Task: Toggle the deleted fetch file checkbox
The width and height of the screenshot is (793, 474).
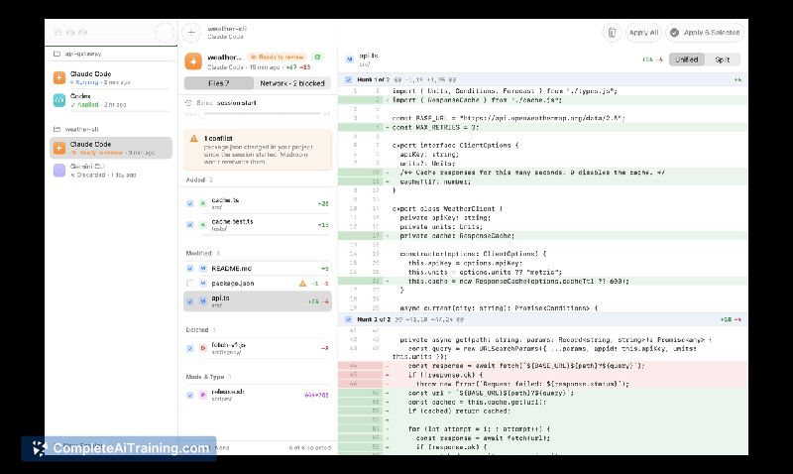Action: click(189, 348)
